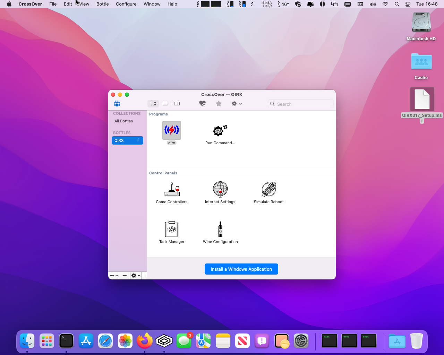Open the Help menu
The height and width of the screenshot is (355, 444).
172,4
